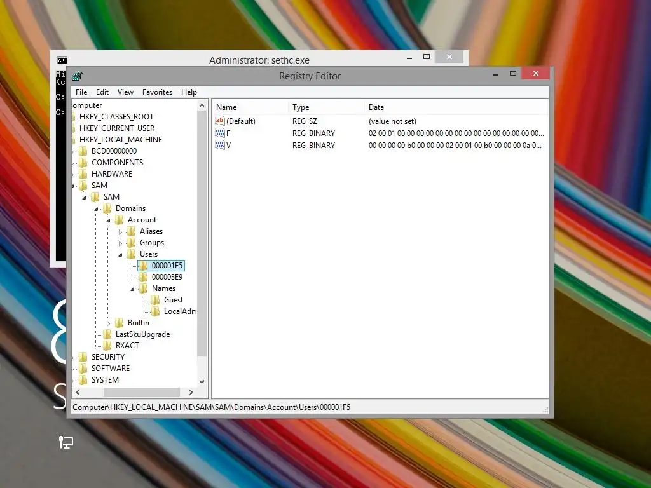Minimize the Registry Editor window

(496, 74)
